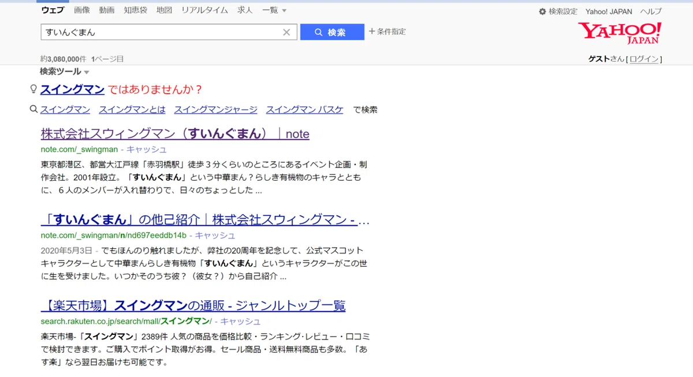This screenshot has height=377, width=693.
Task: Click suggested spelling スイングマン link
Action: 72,89
